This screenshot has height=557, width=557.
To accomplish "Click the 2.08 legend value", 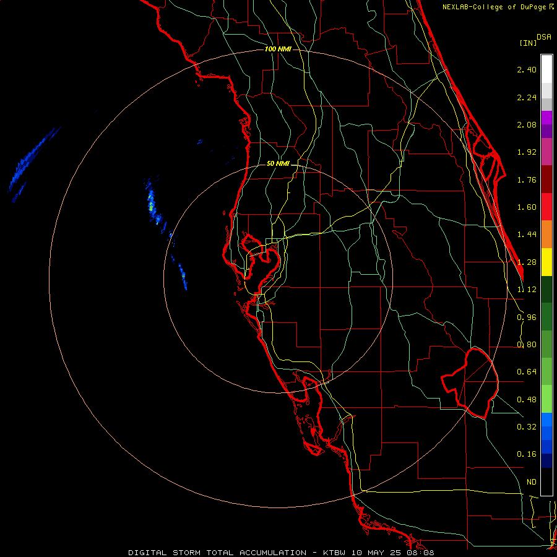I will point(527,124).
